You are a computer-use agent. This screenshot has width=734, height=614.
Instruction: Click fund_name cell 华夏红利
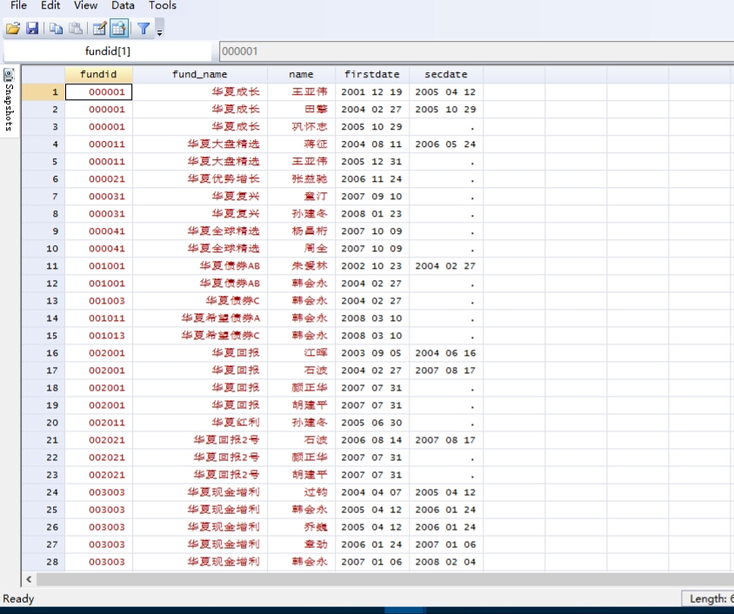[x=200, y=423]
